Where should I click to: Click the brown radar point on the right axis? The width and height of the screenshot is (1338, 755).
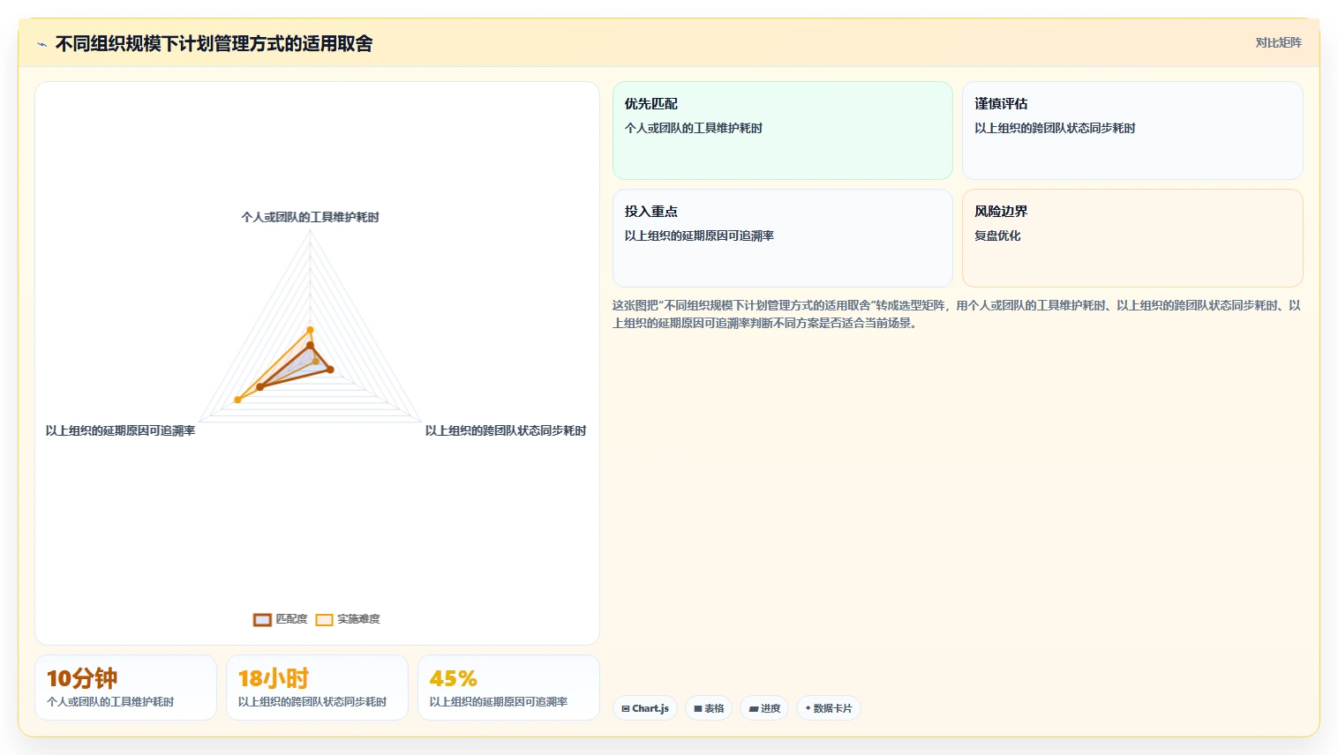click(331, 370)
